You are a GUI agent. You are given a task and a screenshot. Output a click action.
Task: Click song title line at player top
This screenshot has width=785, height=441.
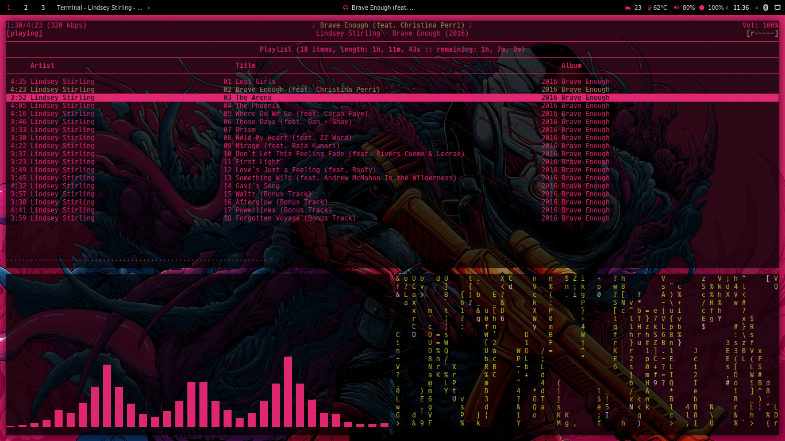click(392, 25)
